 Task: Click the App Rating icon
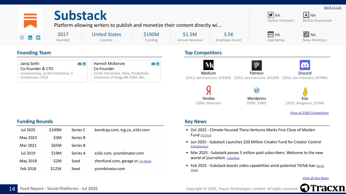click(x=271, y=34)
